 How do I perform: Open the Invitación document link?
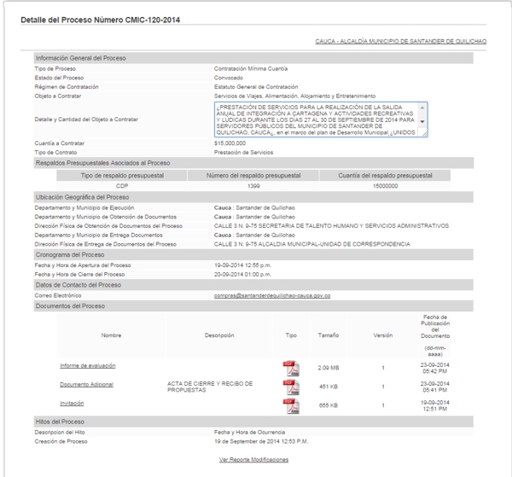[x=72, y=404]
